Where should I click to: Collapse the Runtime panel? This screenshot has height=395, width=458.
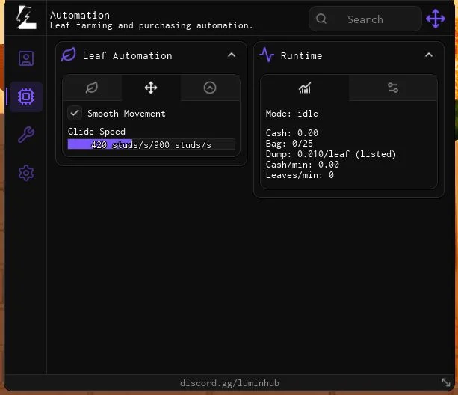click(429, 55)
